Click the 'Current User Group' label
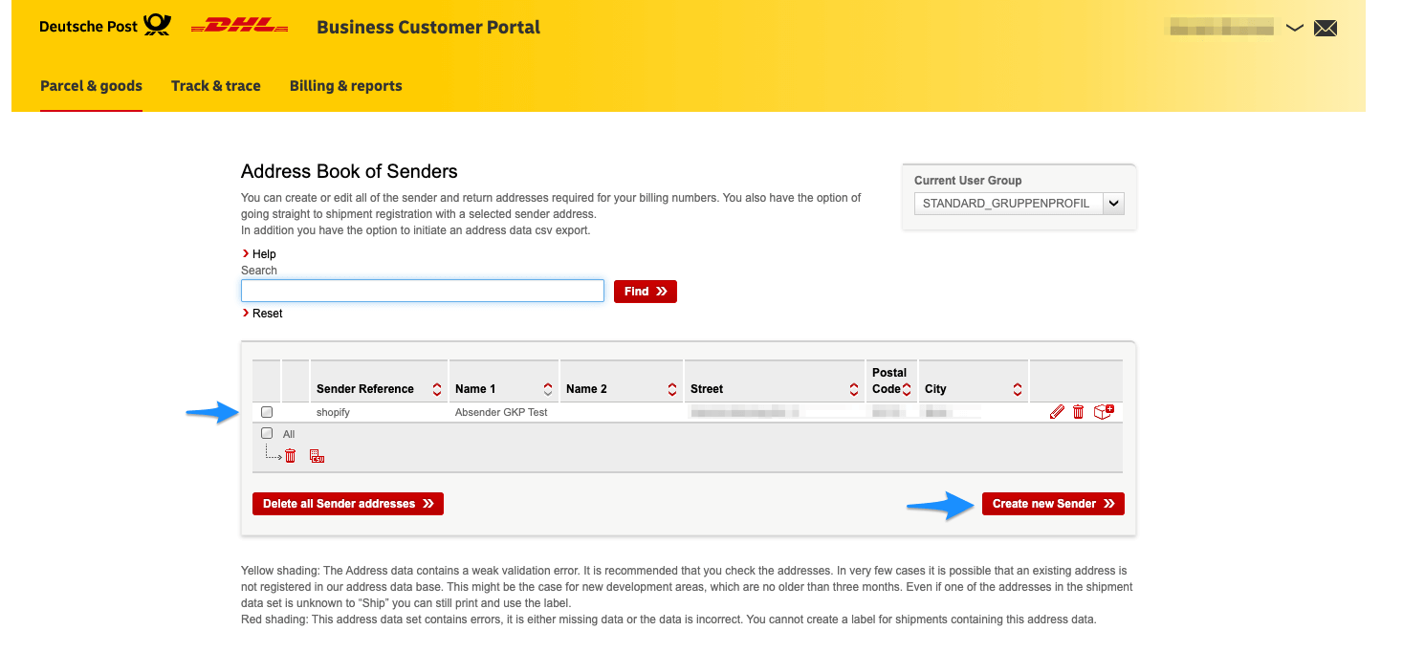1403x652 pixels. [x=968, y=180]
